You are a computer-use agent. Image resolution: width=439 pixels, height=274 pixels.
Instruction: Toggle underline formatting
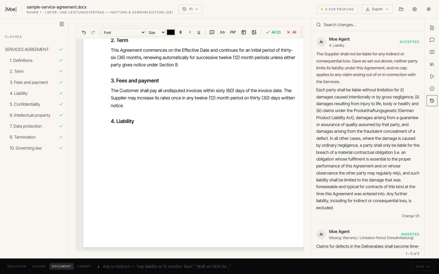199,32
